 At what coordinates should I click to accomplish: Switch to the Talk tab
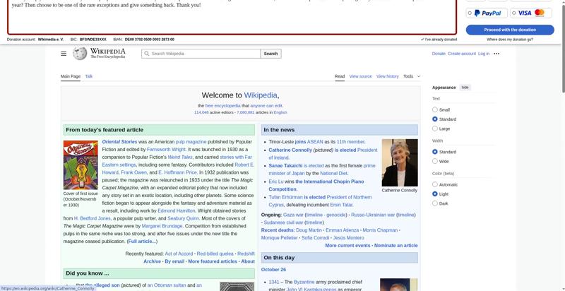coord(89,76)
